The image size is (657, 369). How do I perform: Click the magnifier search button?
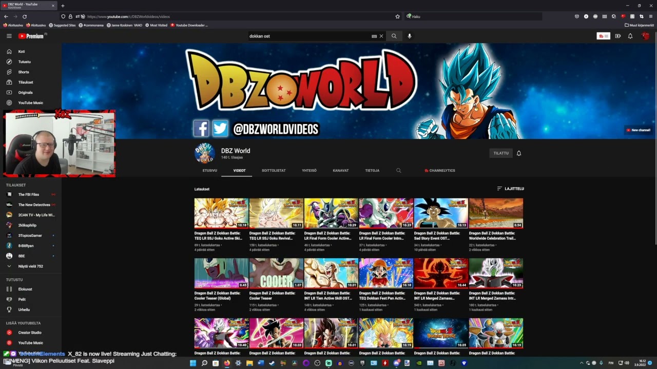coord(394,36)
